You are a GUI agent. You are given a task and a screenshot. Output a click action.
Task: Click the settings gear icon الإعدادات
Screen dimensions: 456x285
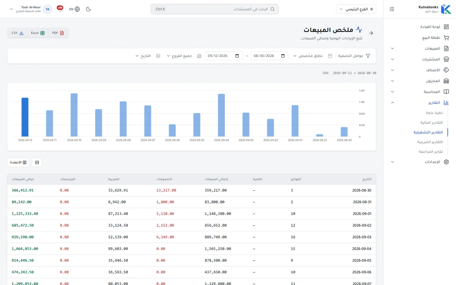[x=446, y=162]
